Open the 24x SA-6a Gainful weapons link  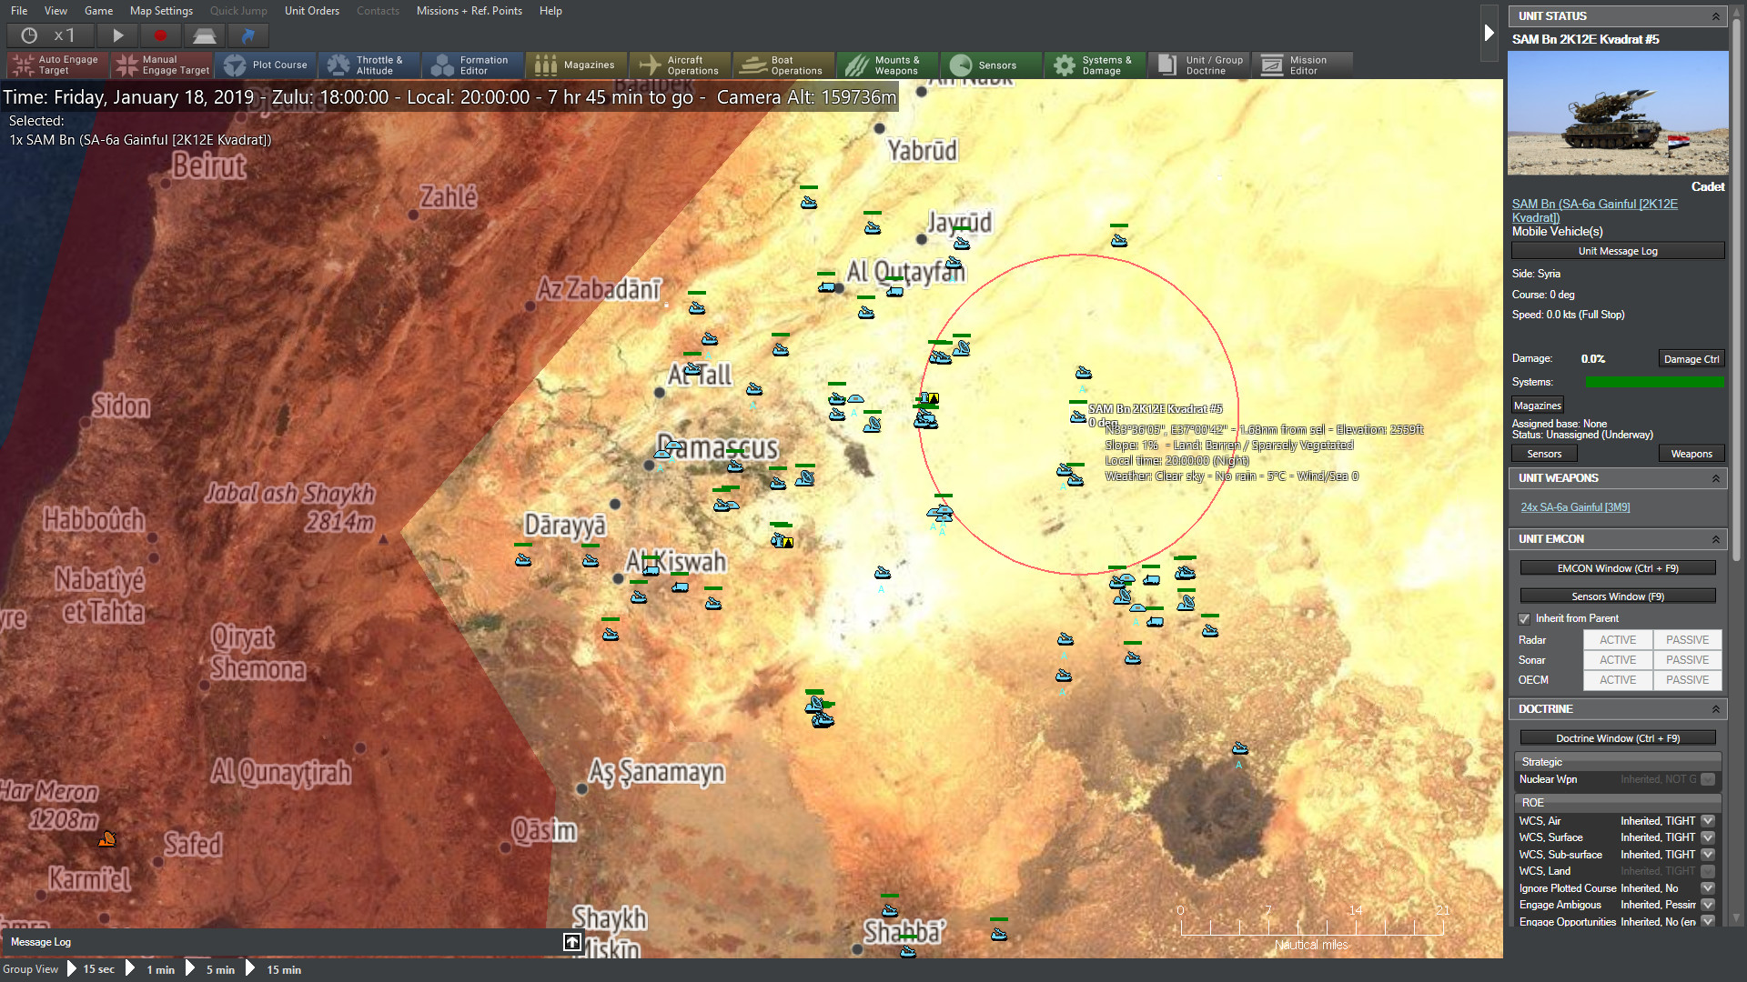coord(1575,506)
